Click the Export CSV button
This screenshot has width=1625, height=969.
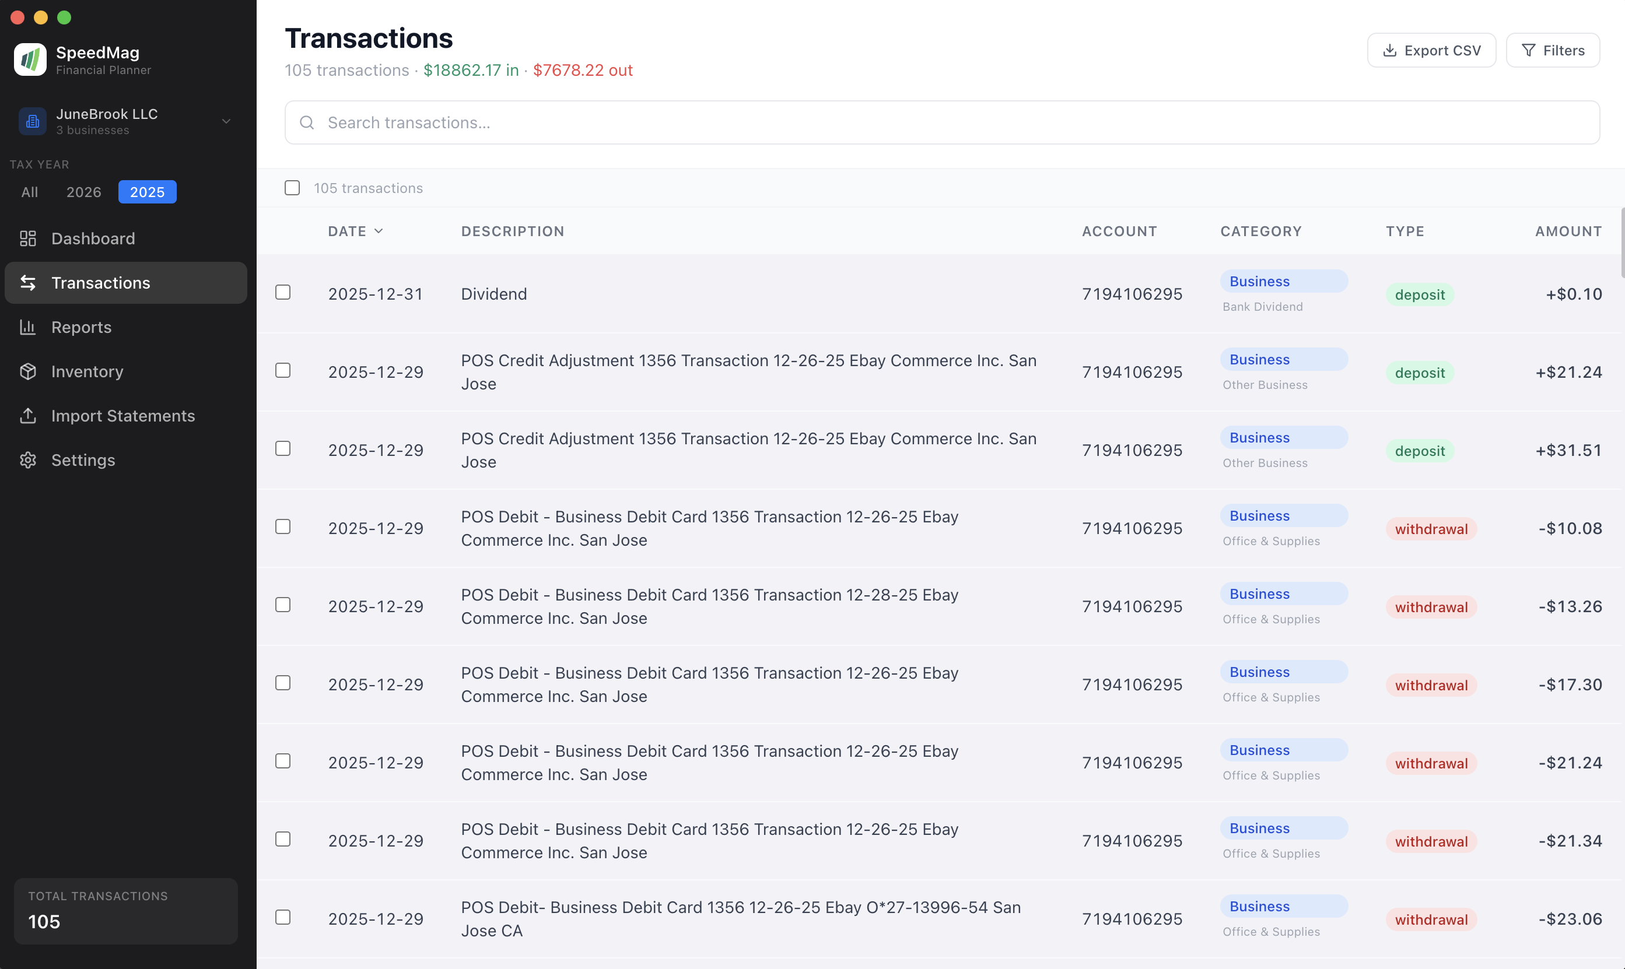[x=1431, y=50]
